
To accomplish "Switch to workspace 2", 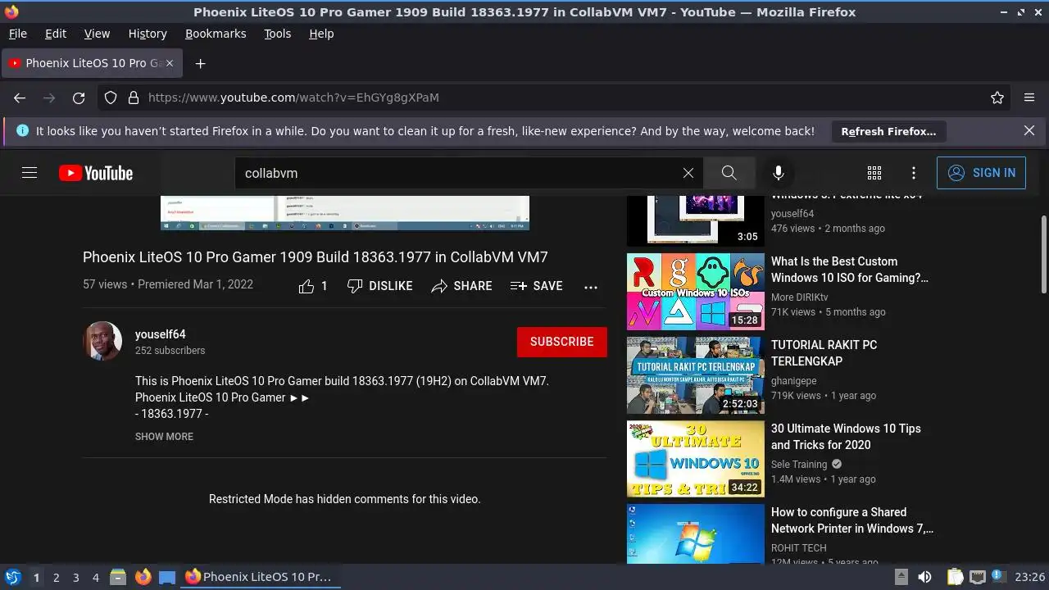I will (x=56, y=578).
